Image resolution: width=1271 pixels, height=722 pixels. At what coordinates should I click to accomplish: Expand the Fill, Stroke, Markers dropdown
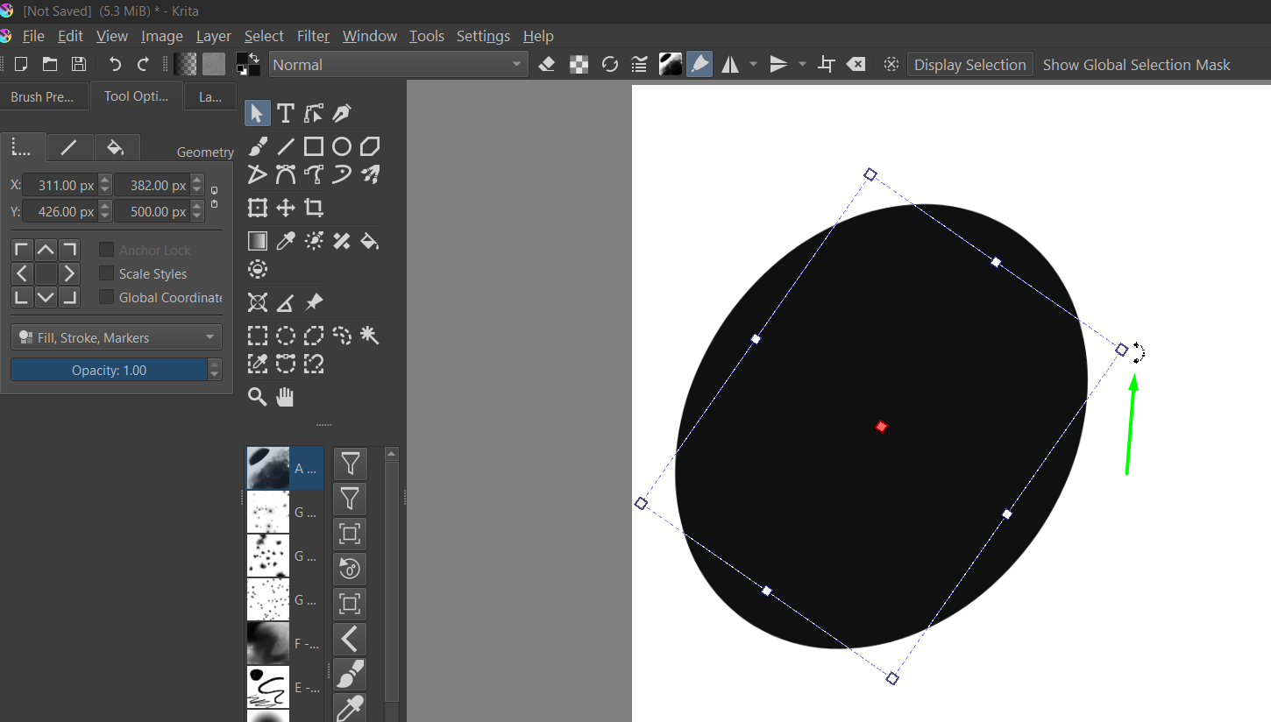click(117, 337)
